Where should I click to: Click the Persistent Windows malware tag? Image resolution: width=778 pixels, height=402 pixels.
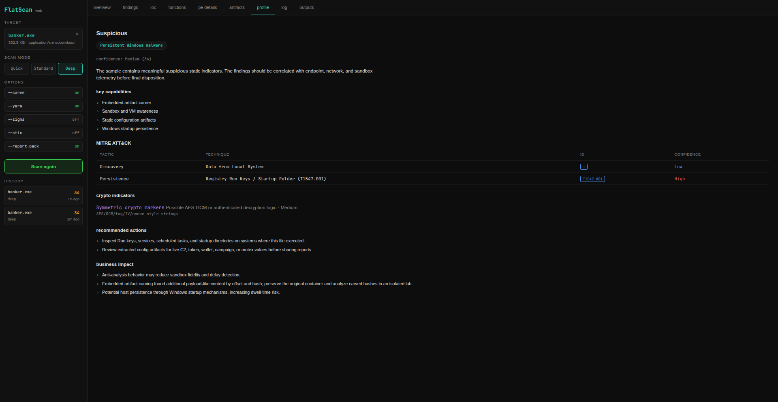coord(131,45)
